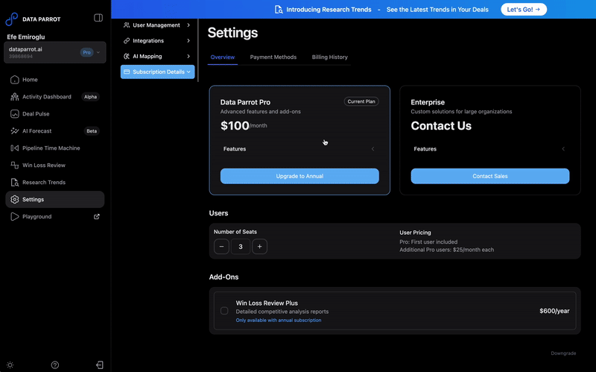
Task: Expand AI Mapping submenu chevron
Action: [x=188, y=57]
